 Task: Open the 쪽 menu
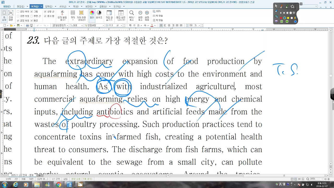pyautogui.click(x=76, y=6)
